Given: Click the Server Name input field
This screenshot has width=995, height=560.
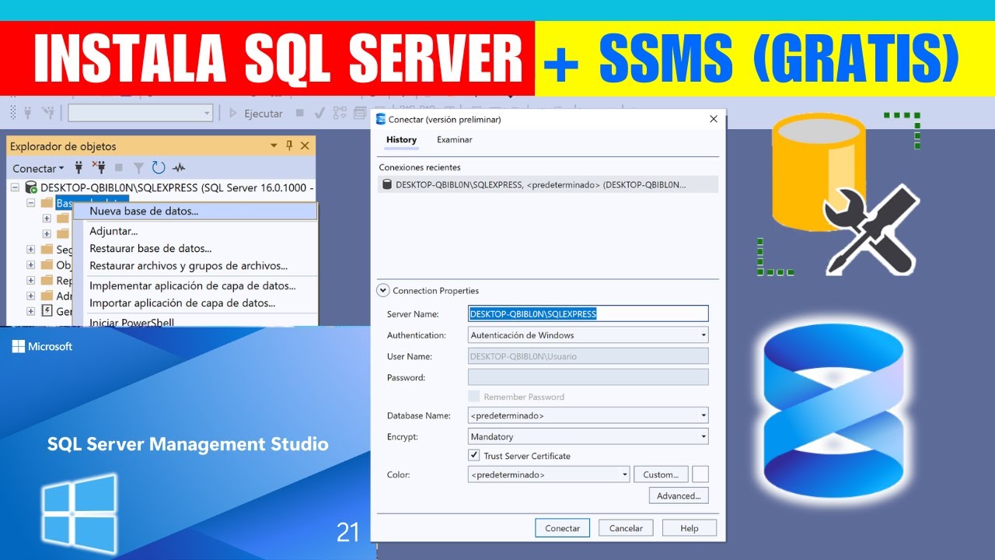Looking at the screenshot, I should click(588, 313).
